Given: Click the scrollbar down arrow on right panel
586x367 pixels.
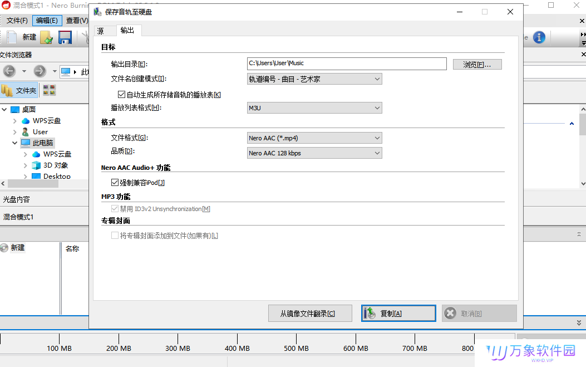Looking at the screenshot, I should pyautogui.click(x=583, y=184).
